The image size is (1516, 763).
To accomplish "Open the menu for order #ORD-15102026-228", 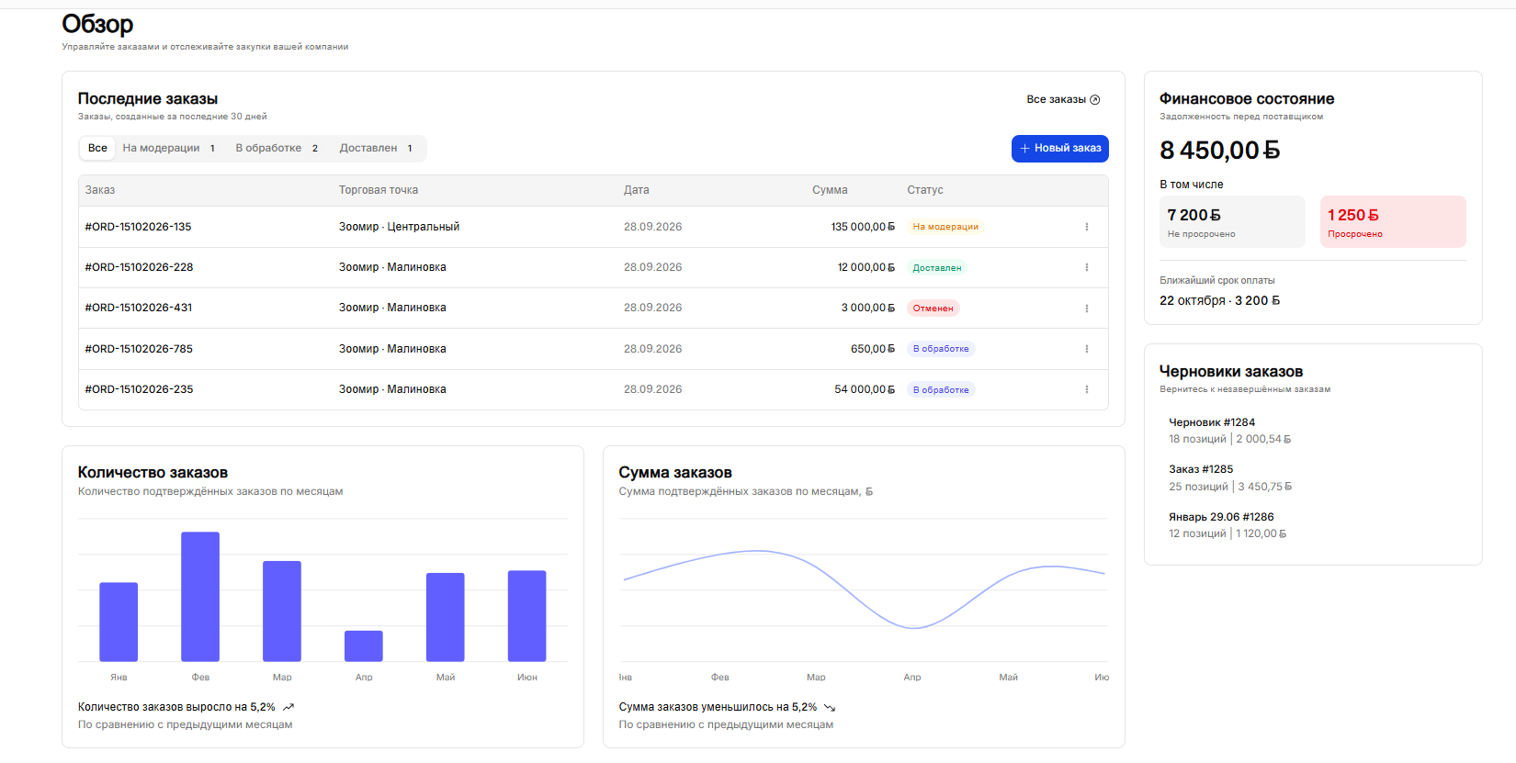I will click(x=1086, y=267).
